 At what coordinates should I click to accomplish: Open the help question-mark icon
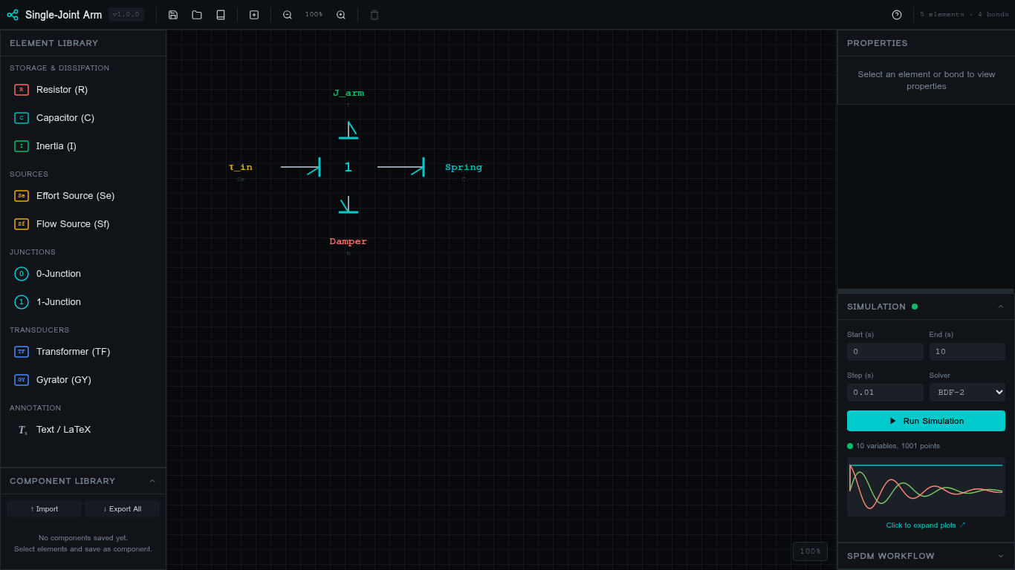pyautogui.click(x=897, y=15)
